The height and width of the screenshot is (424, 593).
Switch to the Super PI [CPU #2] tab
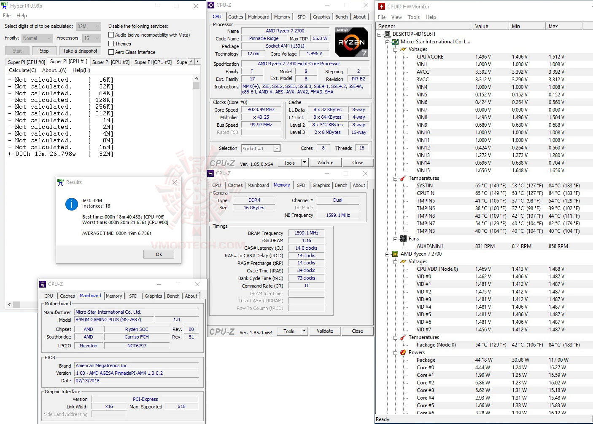pyautogui.click(x=111, y=62)
